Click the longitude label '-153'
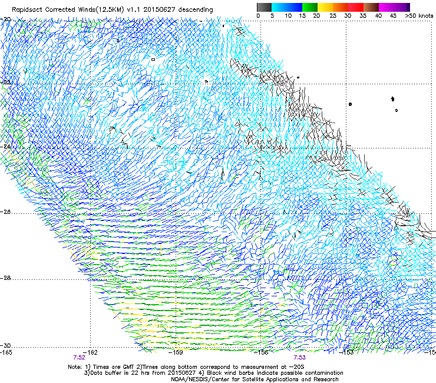Viewport: 436px width, 383px height. pyautogui.click(x=346, y=352)
